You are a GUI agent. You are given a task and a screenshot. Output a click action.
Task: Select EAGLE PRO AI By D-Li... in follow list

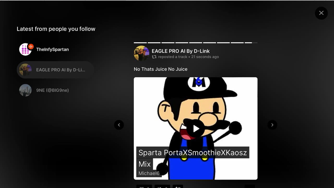coord(55,70)
